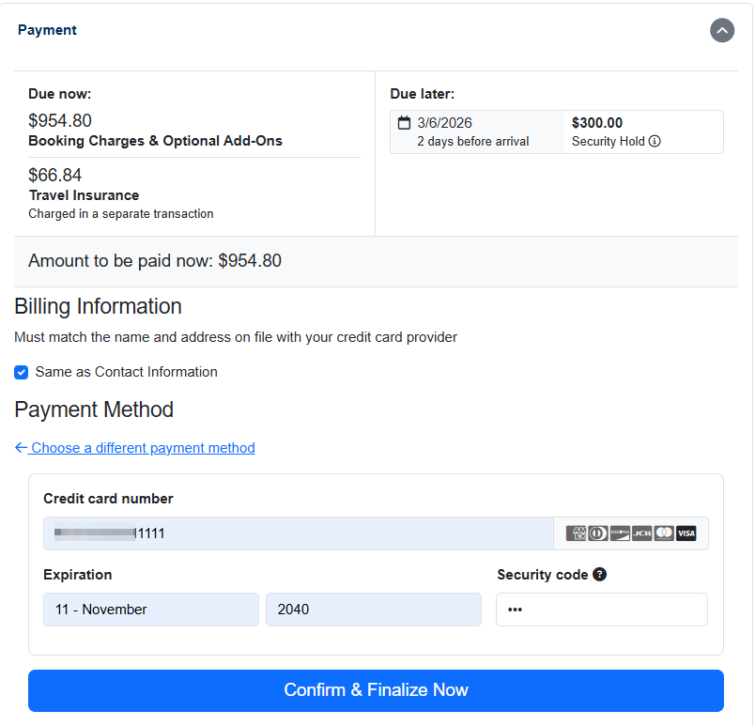Select the Visa card icon
The image size is (755, 726).
[686, 533]
